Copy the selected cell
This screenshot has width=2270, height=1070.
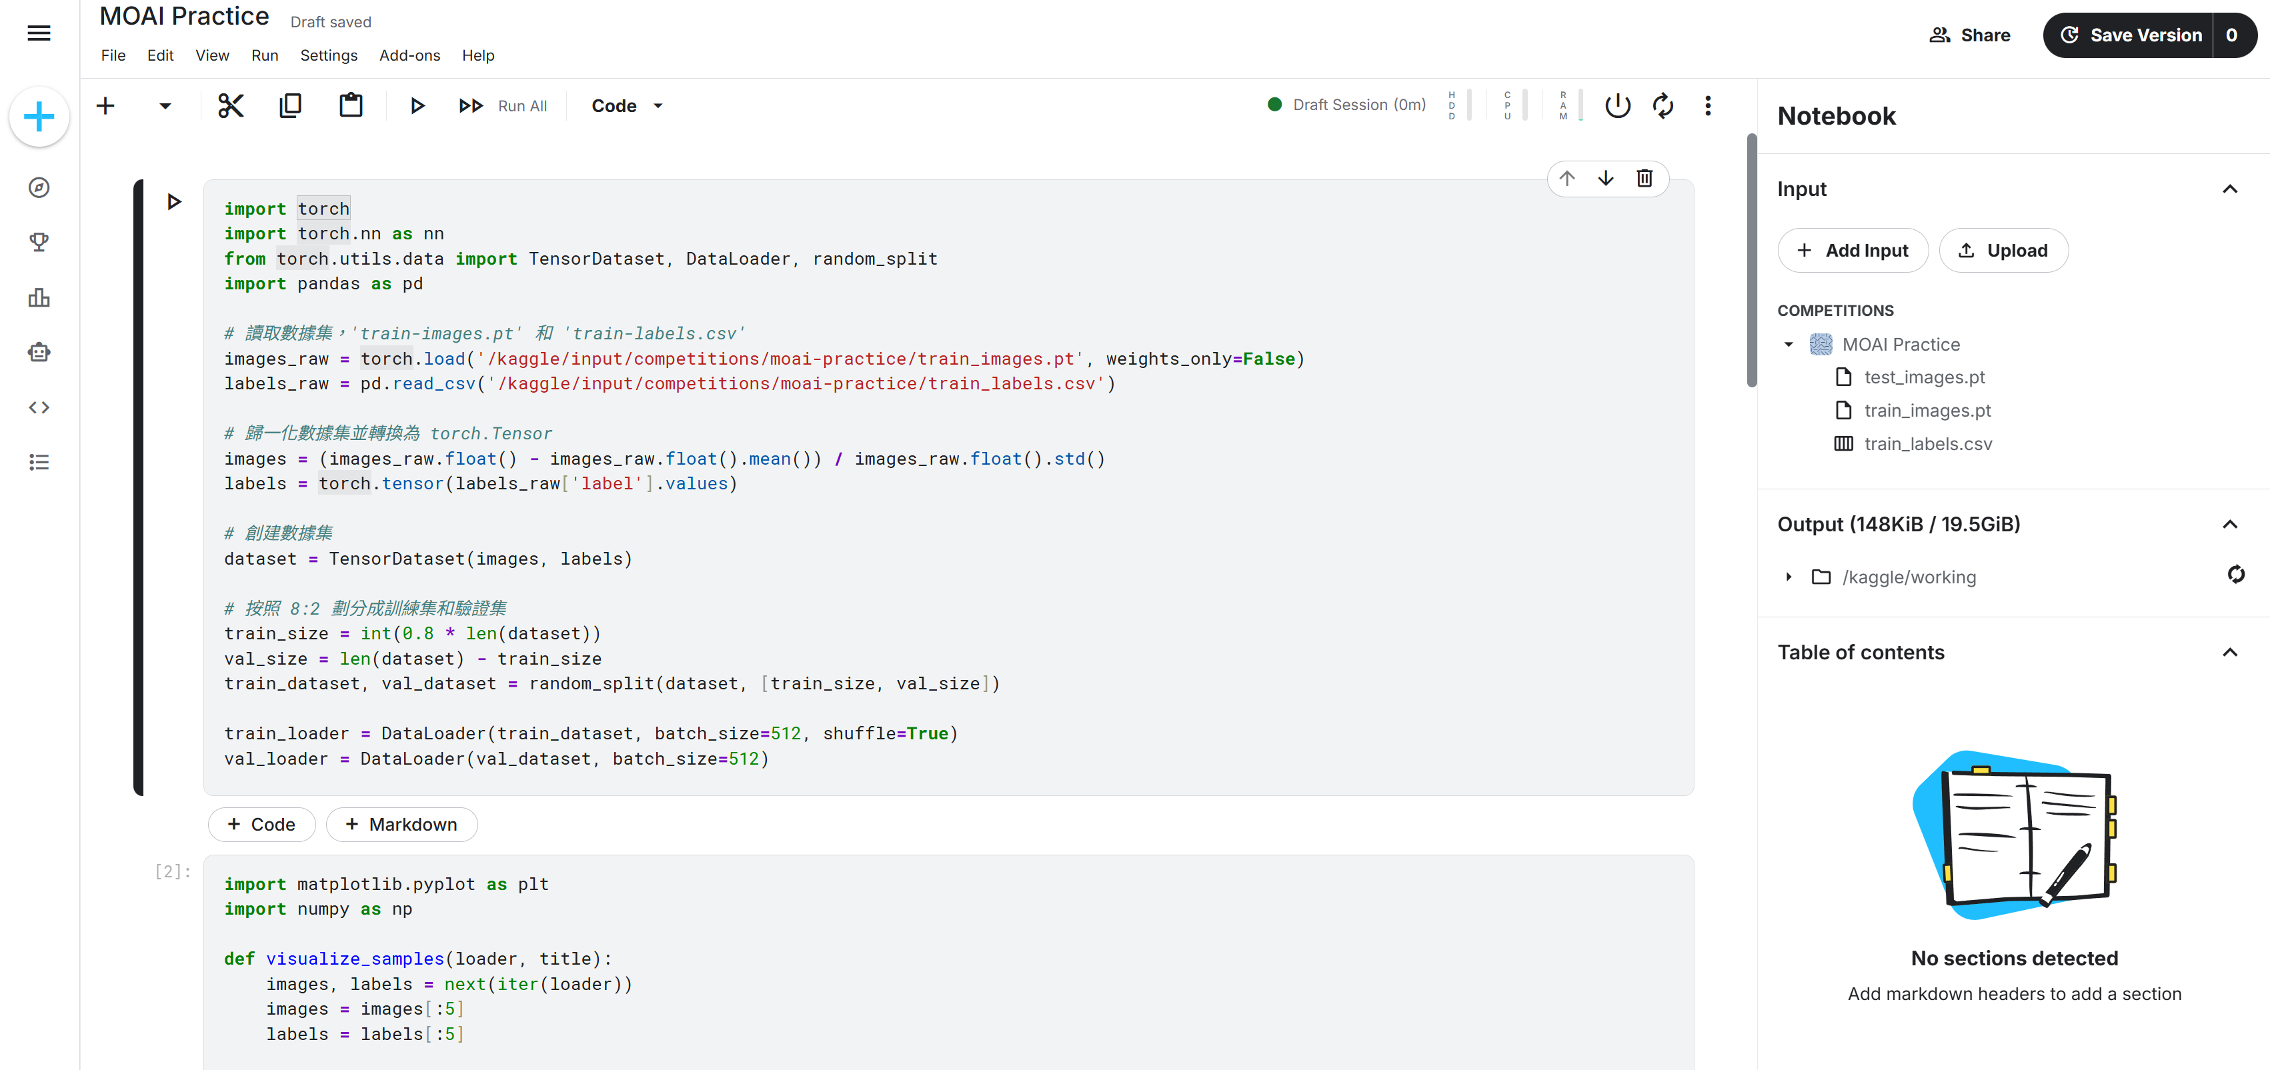(290, 106)
